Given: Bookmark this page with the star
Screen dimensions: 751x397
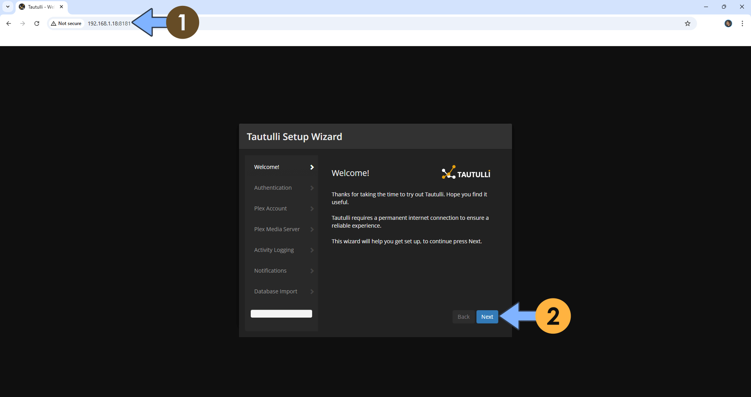Looking at the screenshot, I should 688,23.
